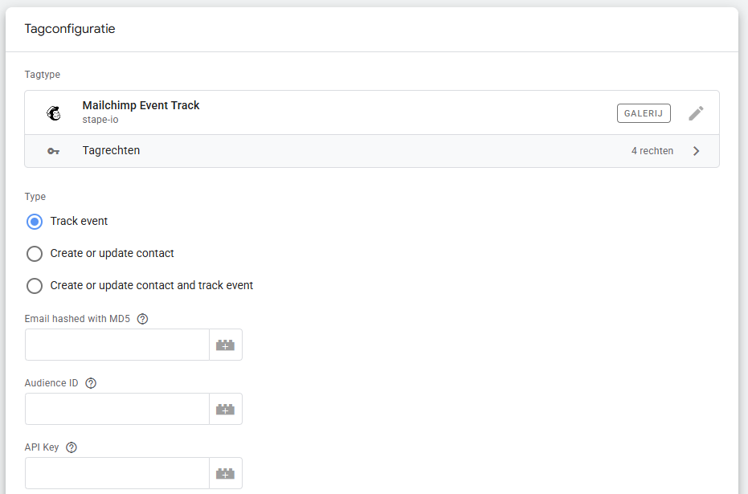Select the Track event radio option
Image resolution: width=748 pixels, height=494 pixels.
click(x=35, y=222)
